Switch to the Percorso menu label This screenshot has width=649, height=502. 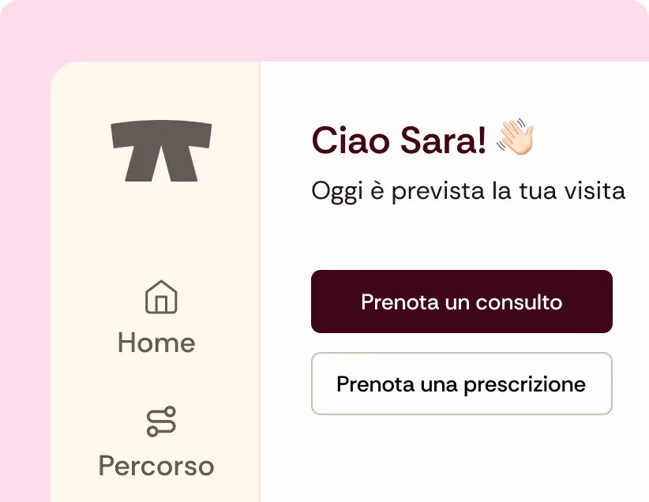(156, 466)
